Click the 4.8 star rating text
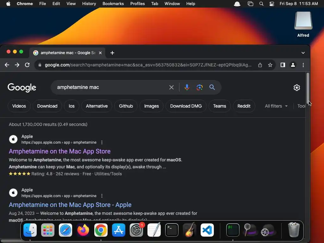Viewport: 324px width, 243px height. tap(42, 174)
